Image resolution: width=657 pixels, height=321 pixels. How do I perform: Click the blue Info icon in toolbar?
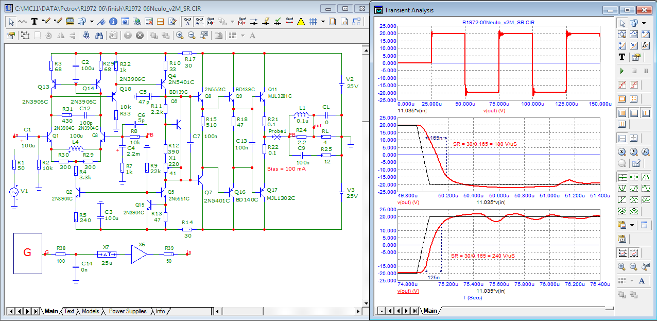tap(112, 22)
